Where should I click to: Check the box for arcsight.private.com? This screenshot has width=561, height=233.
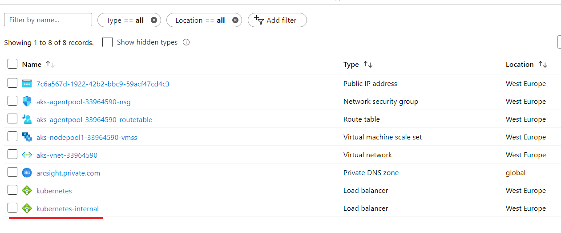pos(12,172)
